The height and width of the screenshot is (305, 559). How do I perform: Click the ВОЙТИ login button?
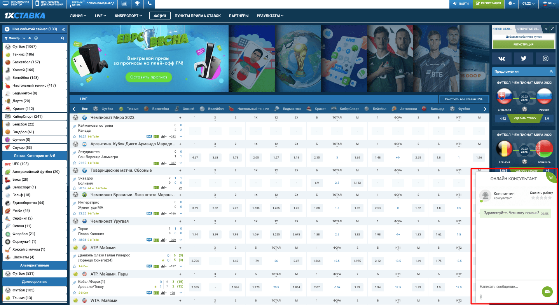coord(460,3)
